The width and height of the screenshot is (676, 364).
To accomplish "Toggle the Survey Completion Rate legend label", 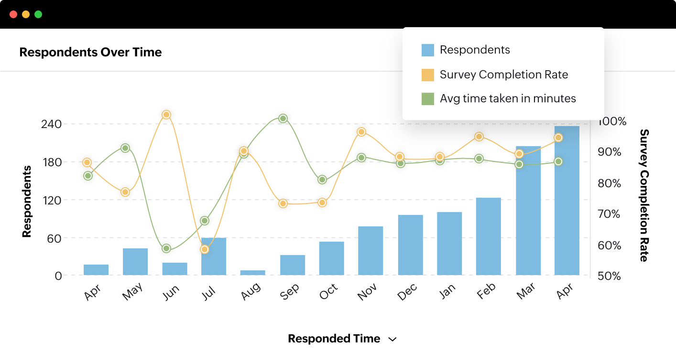I will 504,75.
